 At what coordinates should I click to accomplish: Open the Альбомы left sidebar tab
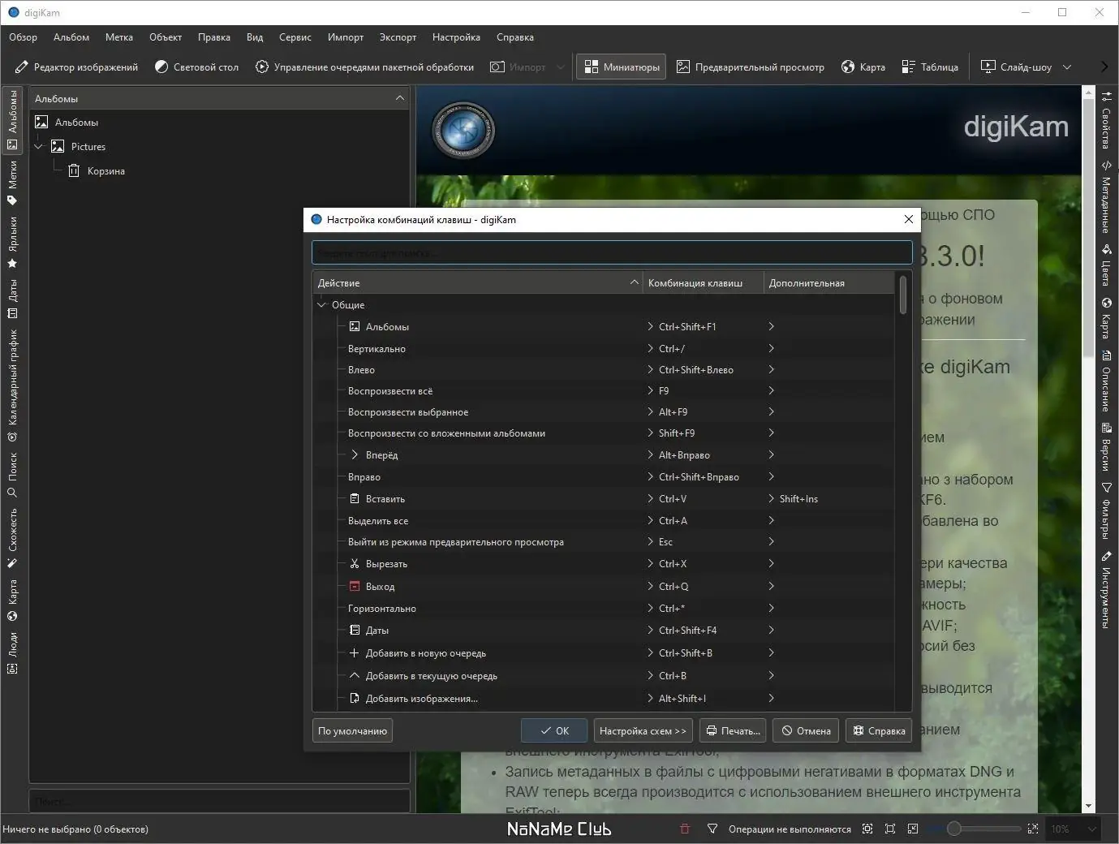click(12, 120)
